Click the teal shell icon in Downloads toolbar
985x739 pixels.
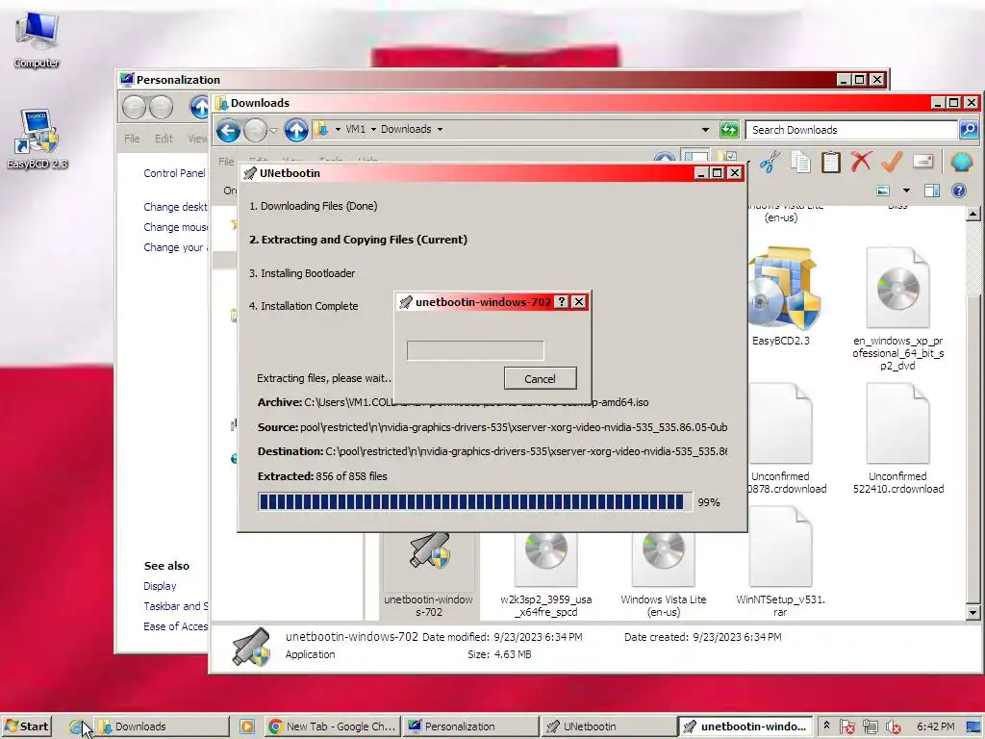(x=961, y=162)
